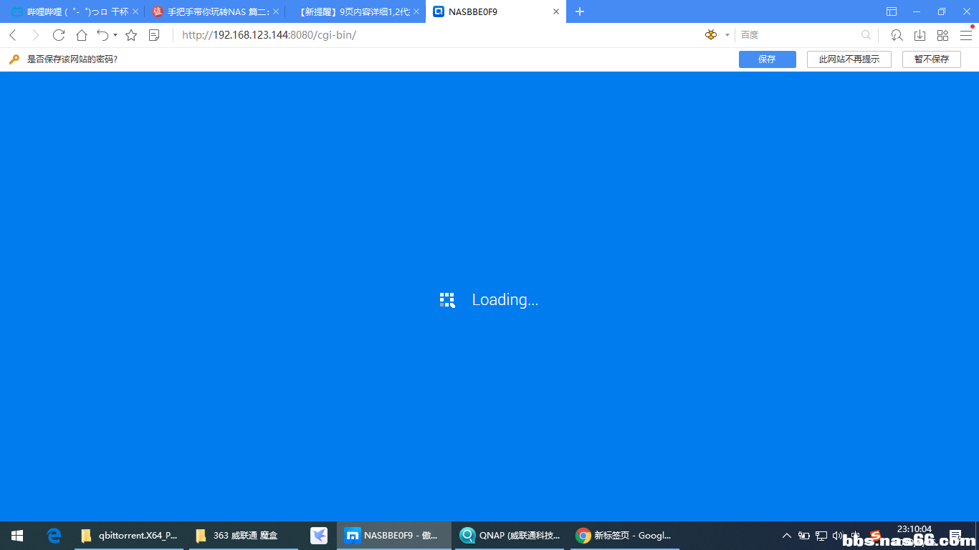
Task: Open 新标签页 - Google Chrome taskbar item
Action: 625,536
